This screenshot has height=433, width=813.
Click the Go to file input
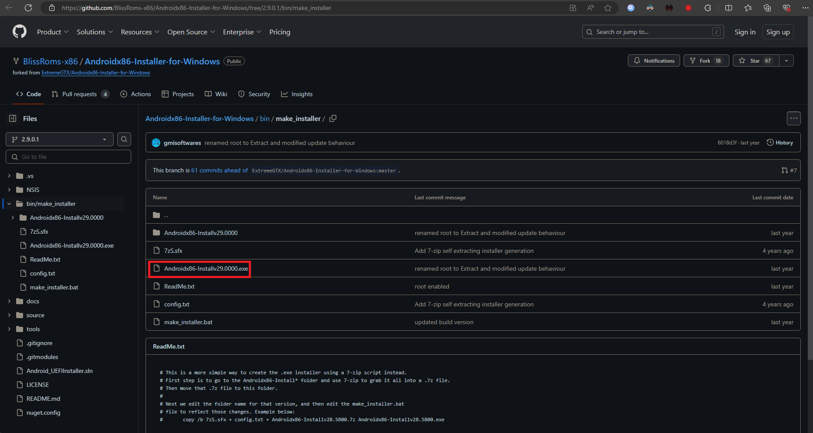[68, 157]
